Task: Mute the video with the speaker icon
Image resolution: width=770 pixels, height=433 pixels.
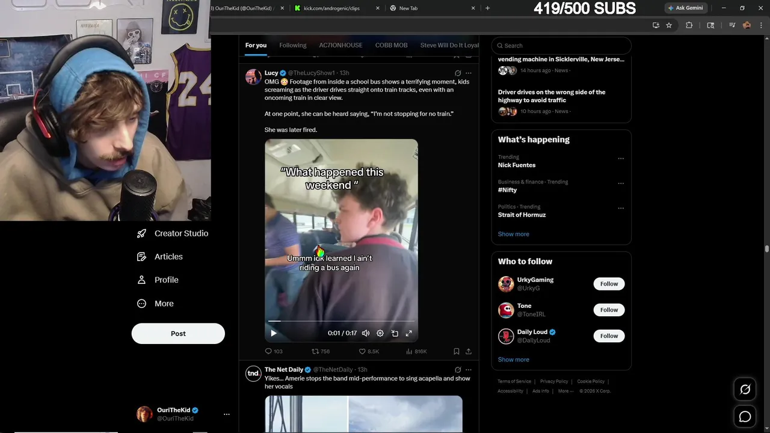Action: (365, 333)
